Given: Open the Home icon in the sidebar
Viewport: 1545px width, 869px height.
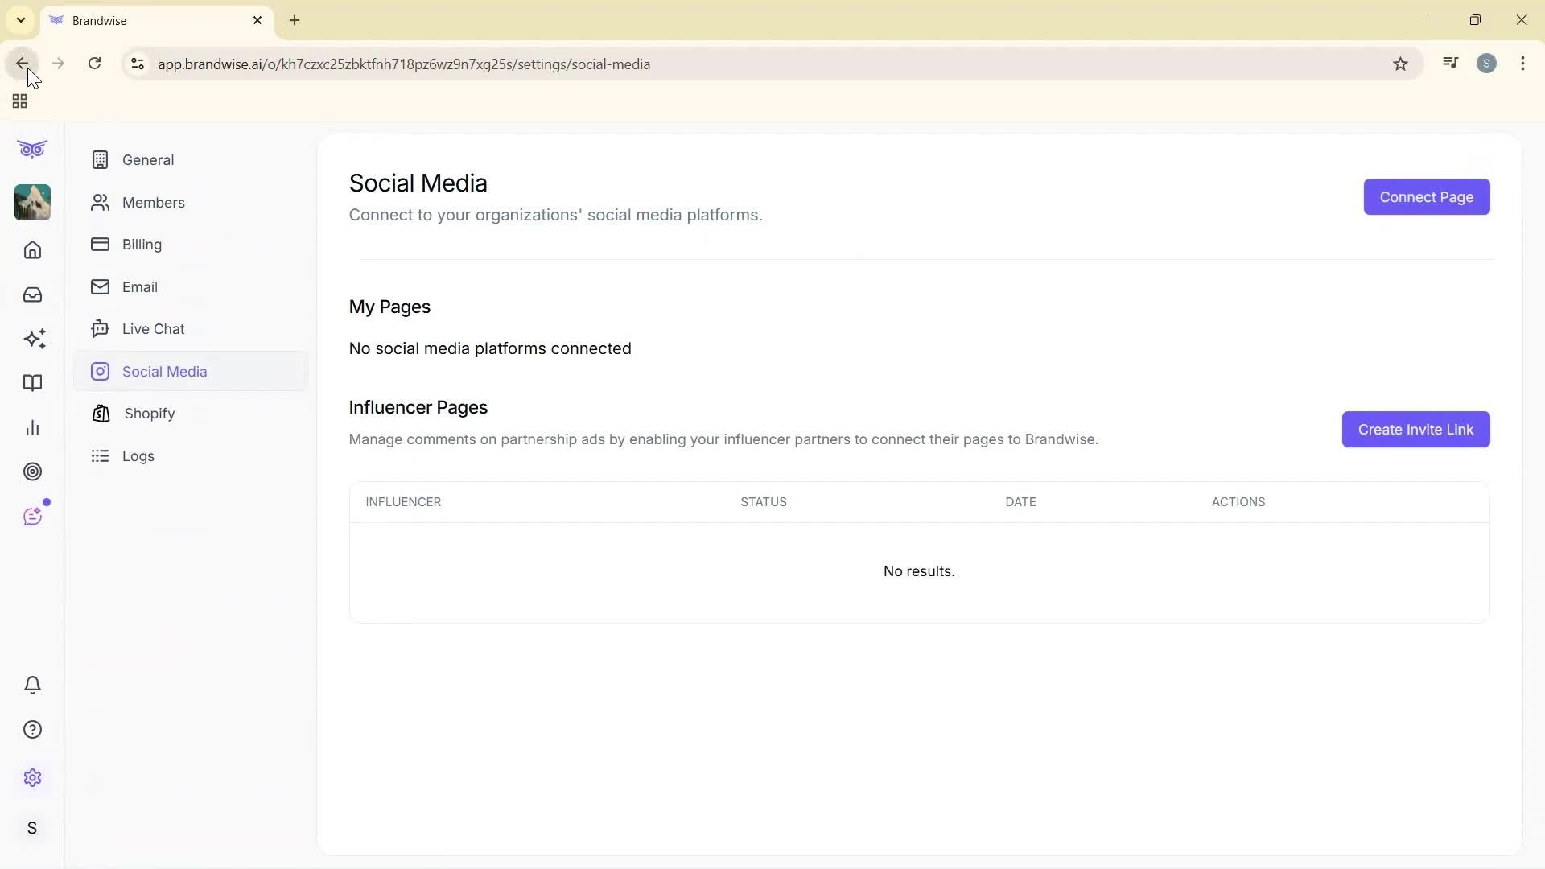Looking at the screenshot, I should (32, 250).
